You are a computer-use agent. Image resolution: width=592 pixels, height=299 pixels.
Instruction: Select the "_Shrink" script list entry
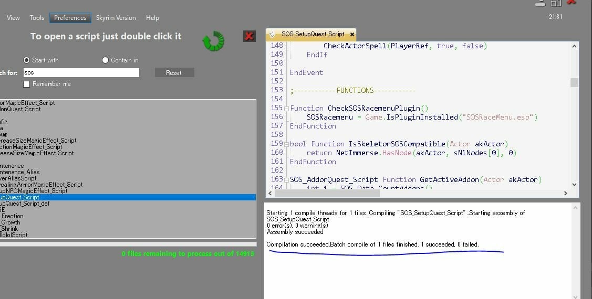click(9, 229)
